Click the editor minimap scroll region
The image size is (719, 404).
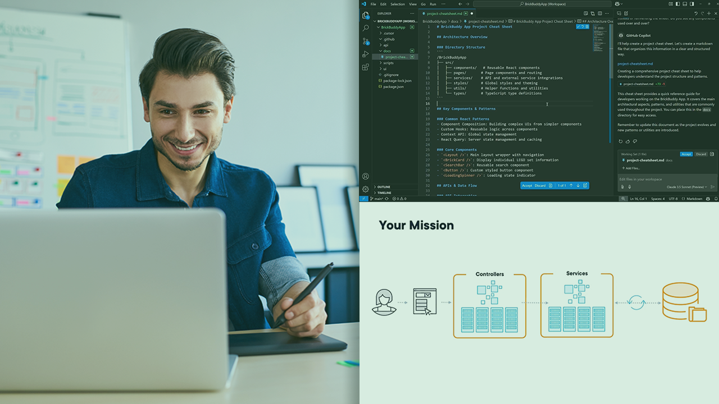601,45
